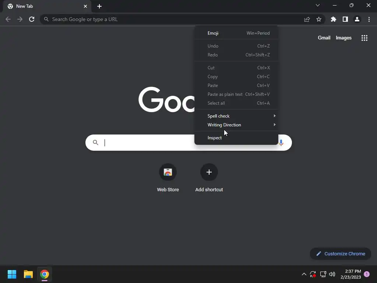Viewport: 377px width, 283px height.
Task: Click Copy in the context menu
Action: pos(236,77)
